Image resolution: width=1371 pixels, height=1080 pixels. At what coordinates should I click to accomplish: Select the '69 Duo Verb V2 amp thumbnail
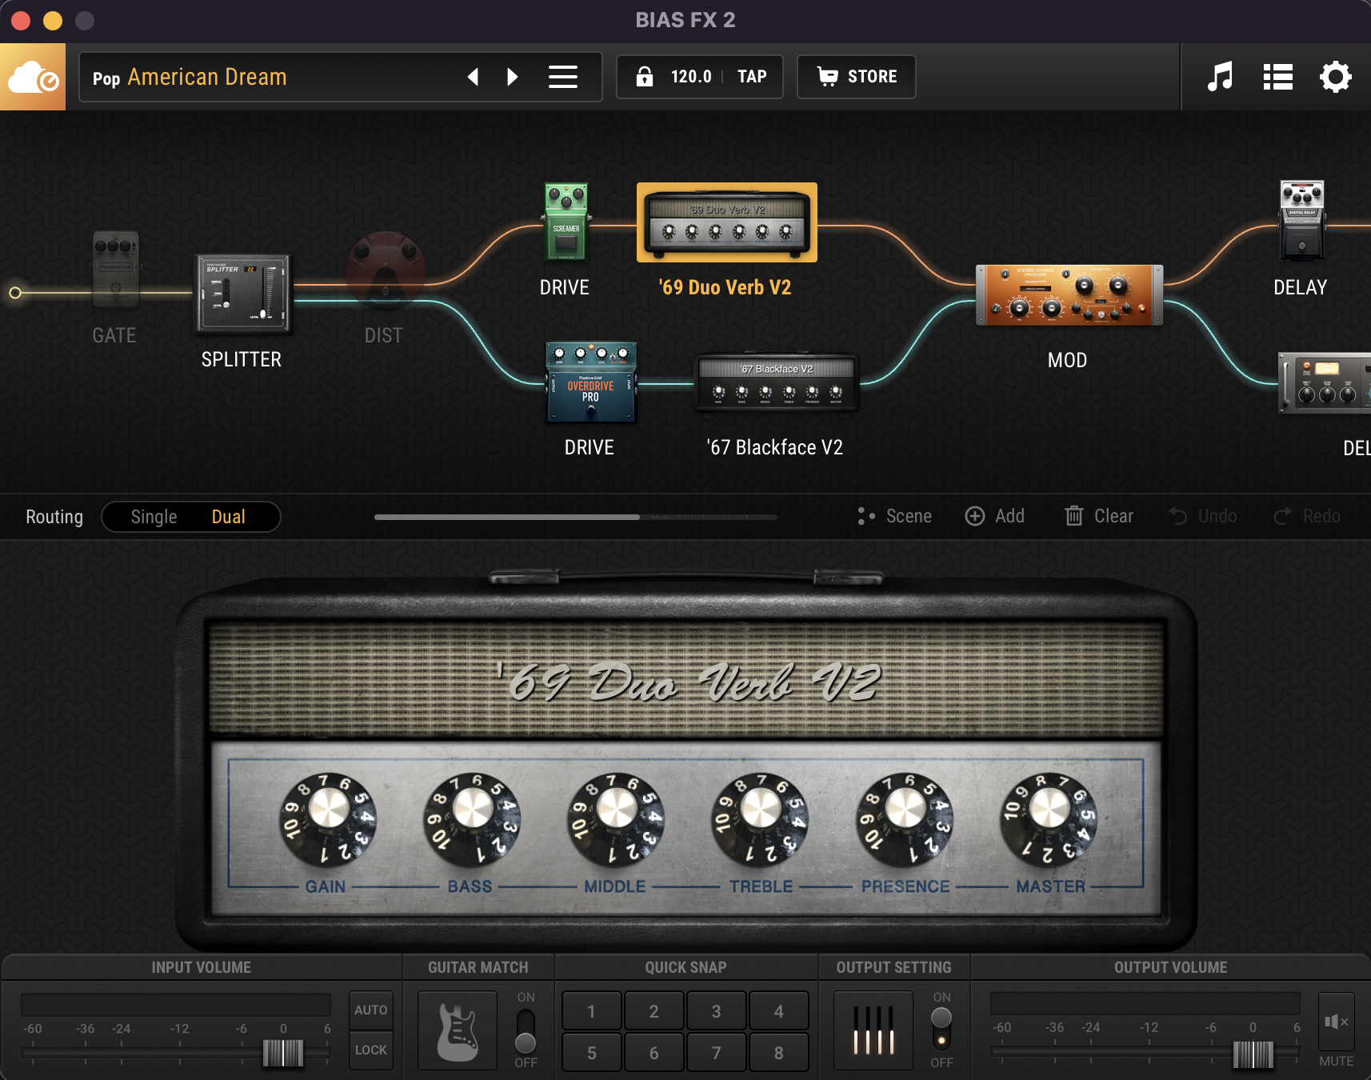click(727, 222)
